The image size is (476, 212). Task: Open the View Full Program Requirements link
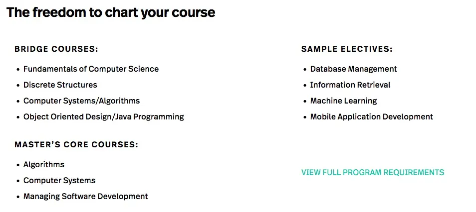(x=372, y=173)
